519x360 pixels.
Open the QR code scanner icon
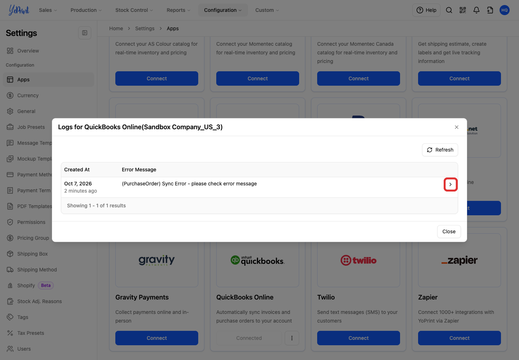pos(463,10)
